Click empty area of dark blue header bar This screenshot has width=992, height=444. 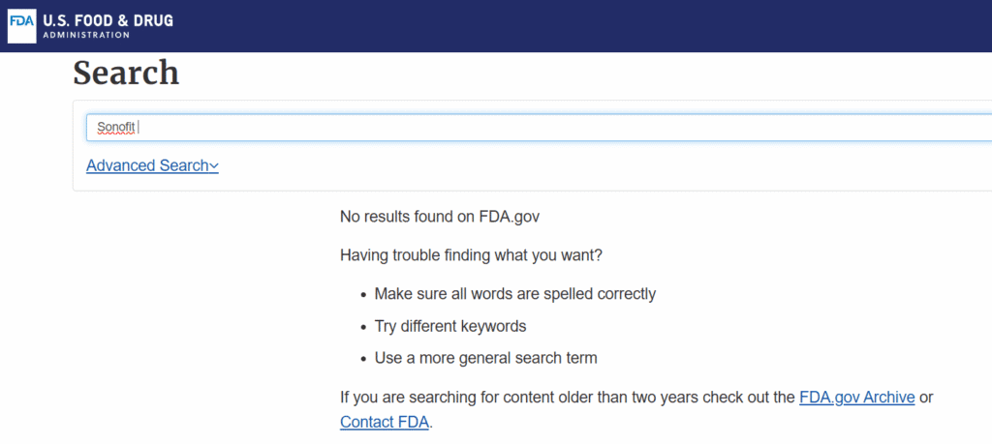click(570, 26)
